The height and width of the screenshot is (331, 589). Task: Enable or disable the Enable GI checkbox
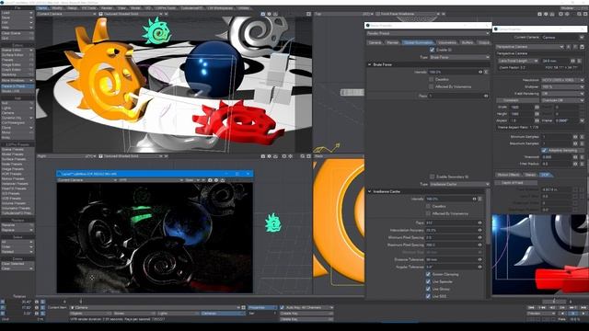432,50
